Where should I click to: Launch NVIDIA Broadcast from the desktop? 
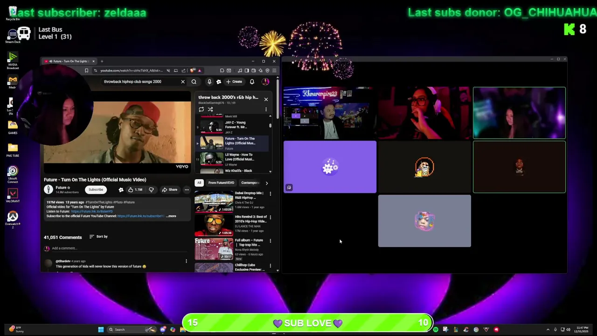click(13, 60)
